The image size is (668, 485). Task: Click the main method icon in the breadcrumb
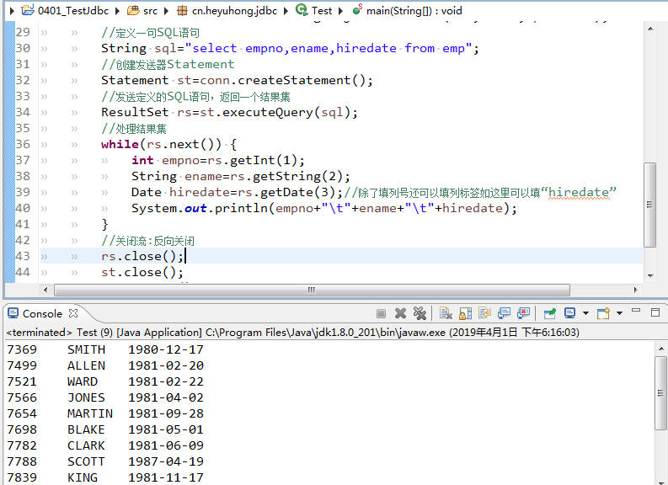[357, 9]
